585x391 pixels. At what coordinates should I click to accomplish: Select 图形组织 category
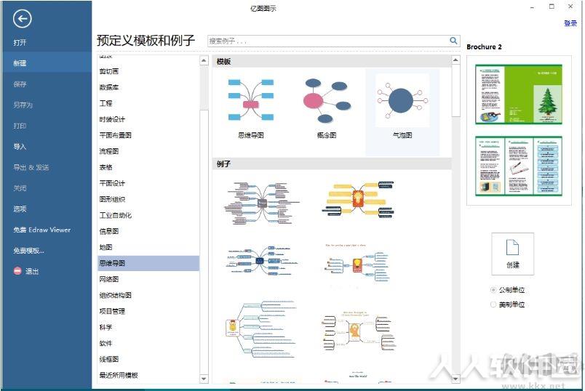point(112,199)
